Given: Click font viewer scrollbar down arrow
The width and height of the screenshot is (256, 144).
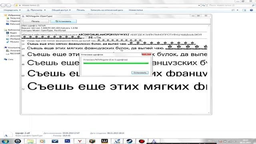Looking at the screenshot, I should 209,113.
